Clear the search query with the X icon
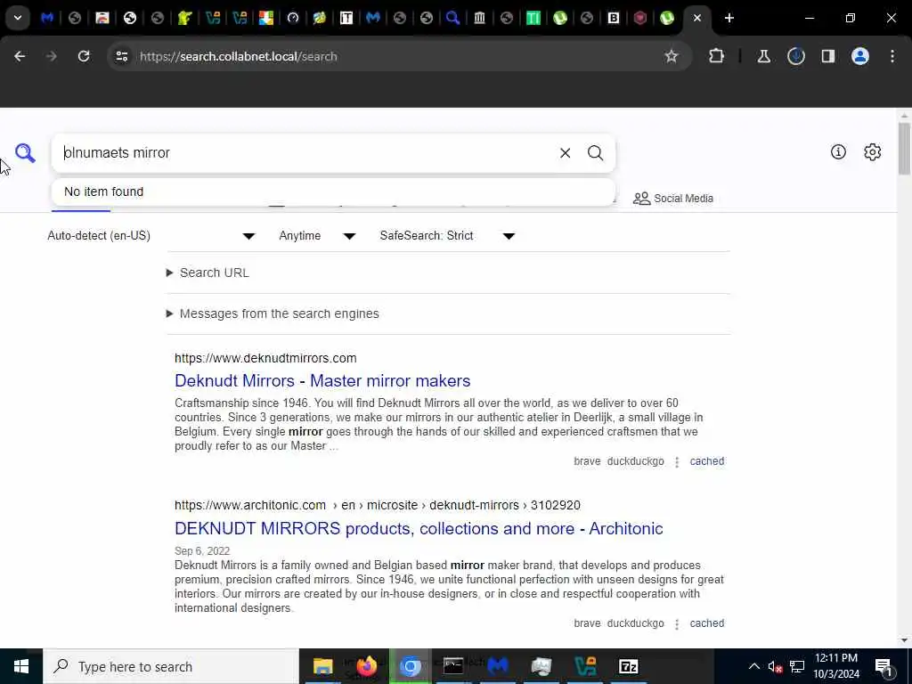The image size is (912, 684). [x=565, y=153]
